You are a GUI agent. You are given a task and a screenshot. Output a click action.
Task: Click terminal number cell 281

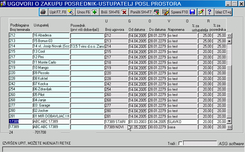21,116
